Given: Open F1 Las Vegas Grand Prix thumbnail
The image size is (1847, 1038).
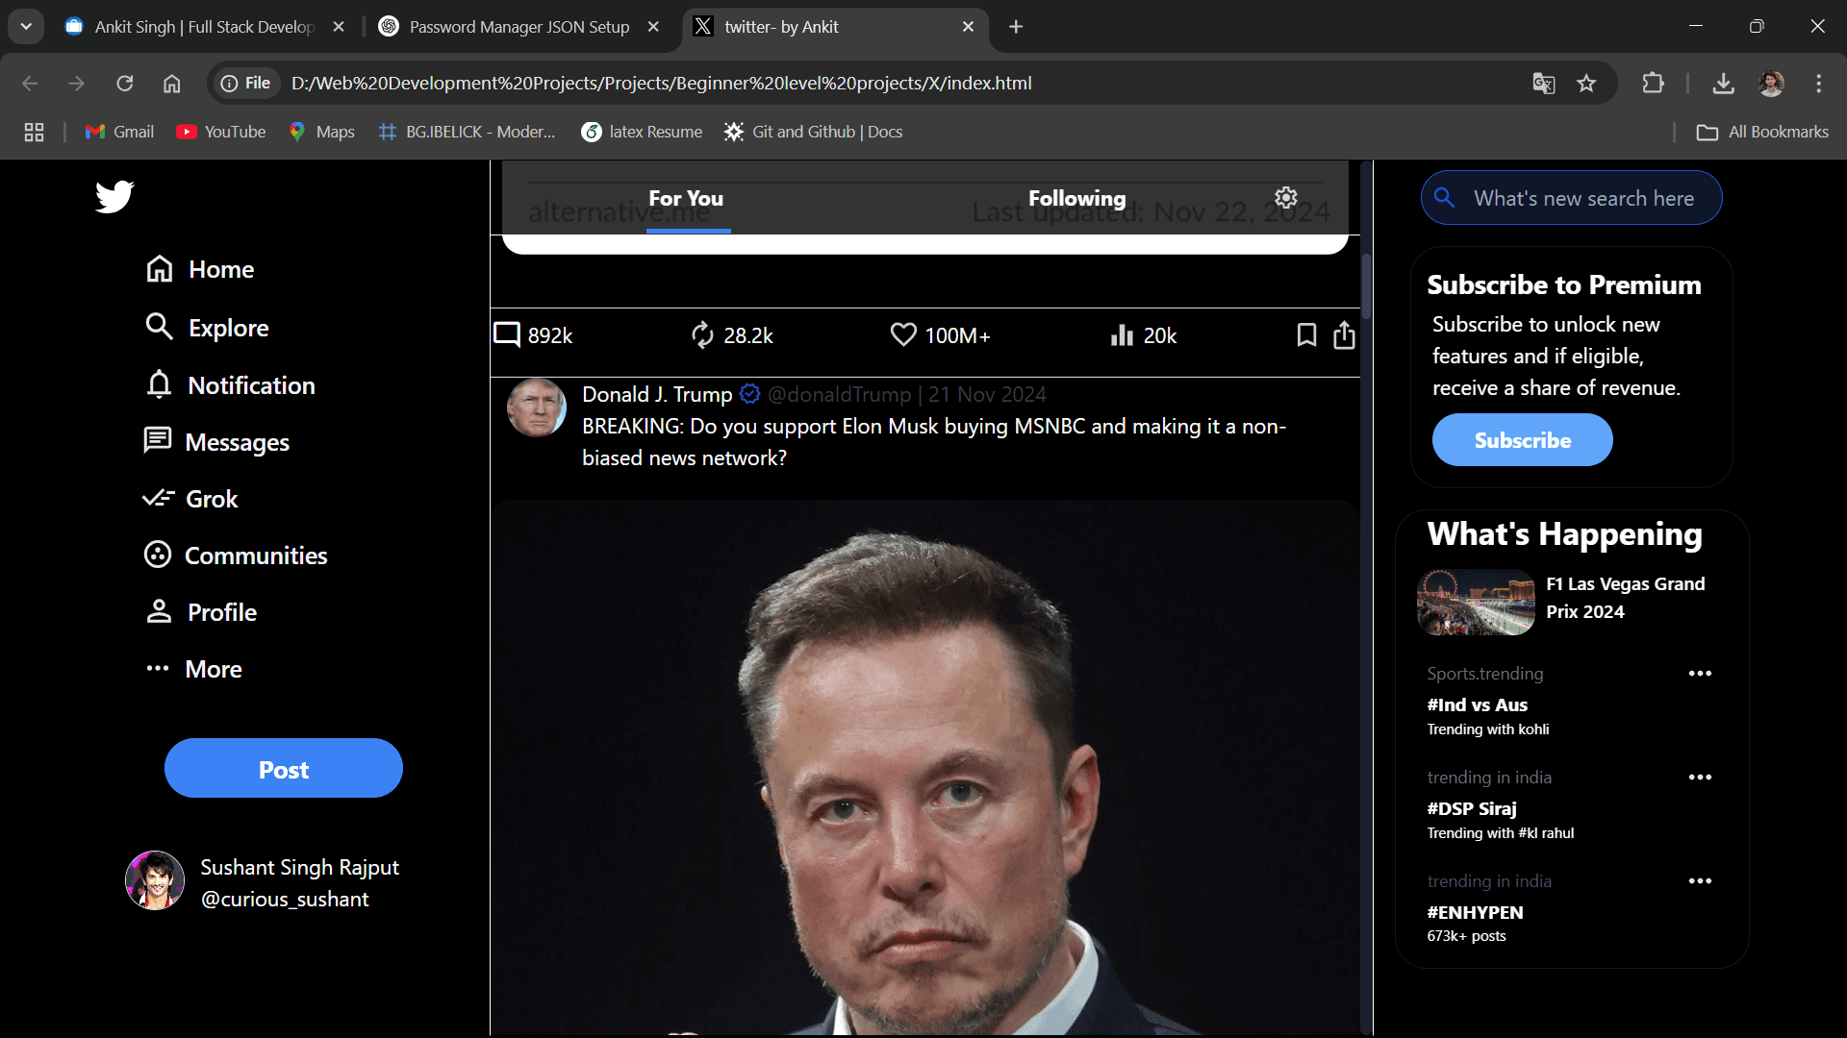Looking at the screenshot, I should [1476, 602].
